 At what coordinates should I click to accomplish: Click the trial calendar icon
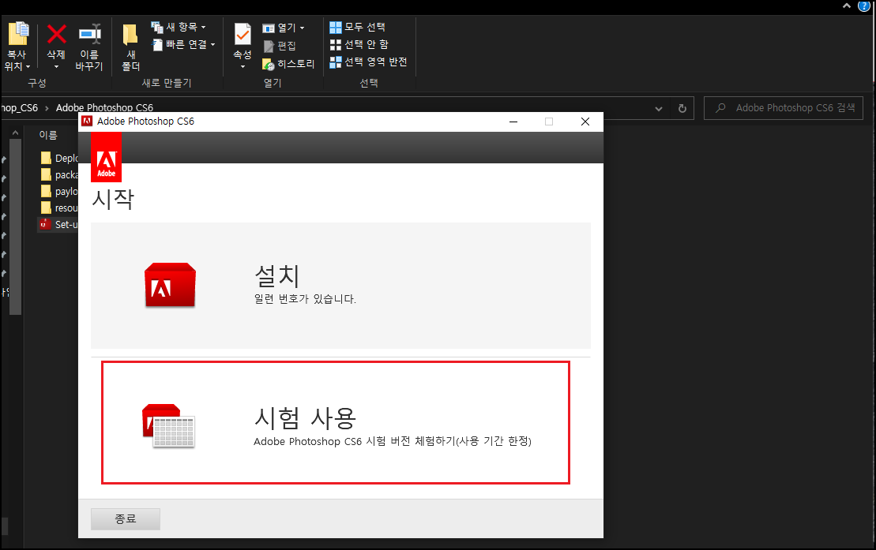(168, 426)
